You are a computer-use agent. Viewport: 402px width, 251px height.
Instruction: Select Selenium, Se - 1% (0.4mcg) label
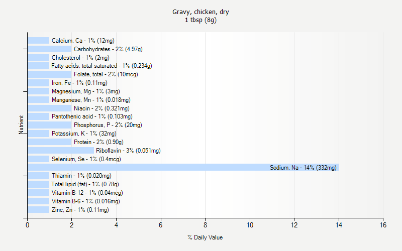click(x=86, y=159)
